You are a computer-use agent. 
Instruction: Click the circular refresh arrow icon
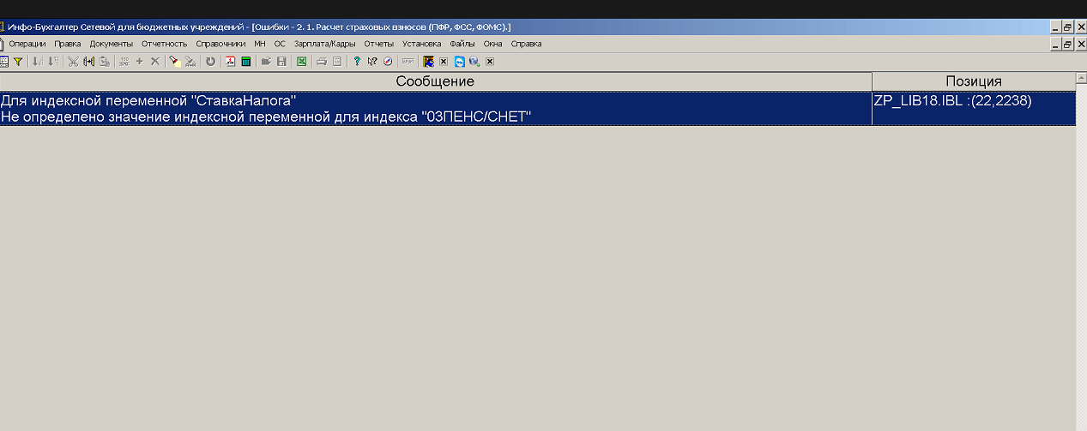click(210, 62)
